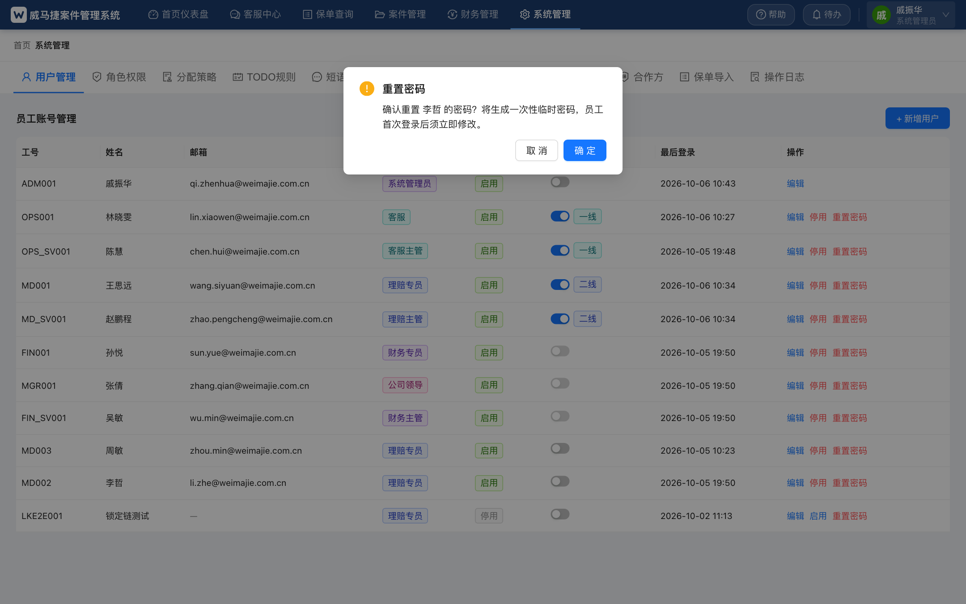Click the 戚 user avatar
The image size is (966, 604).
click(881, 15)
